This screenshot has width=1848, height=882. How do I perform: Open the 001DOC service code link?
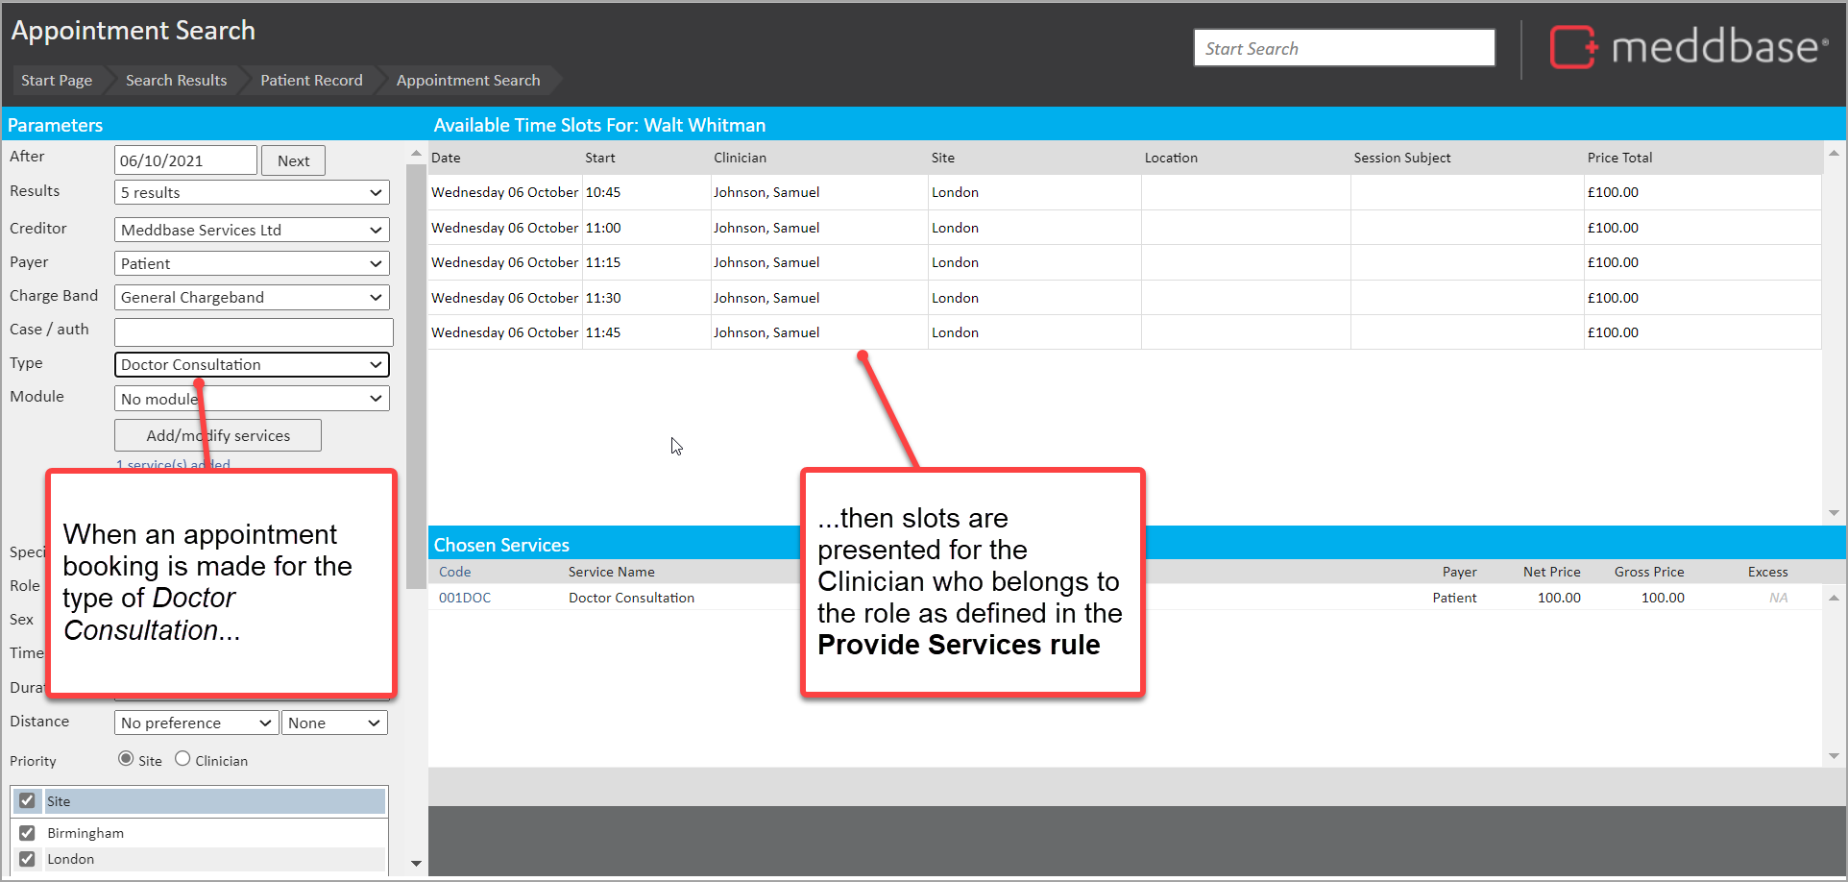(x=465, y=598)
